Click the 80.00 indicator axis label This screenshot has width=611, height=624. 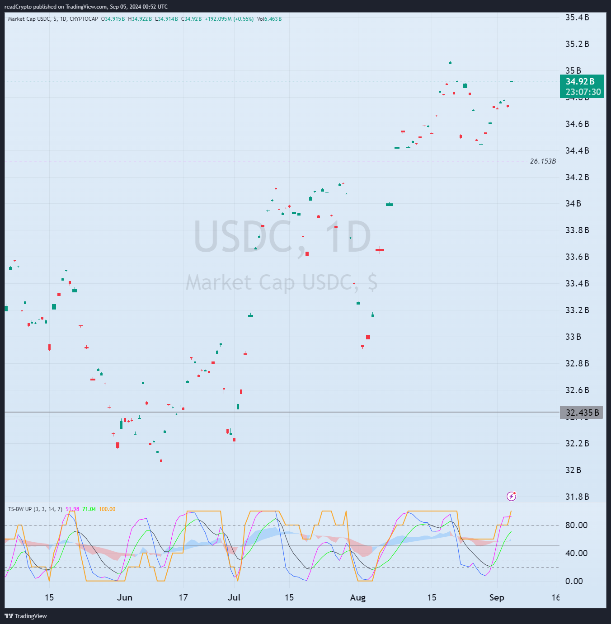(x=576, y=525)
